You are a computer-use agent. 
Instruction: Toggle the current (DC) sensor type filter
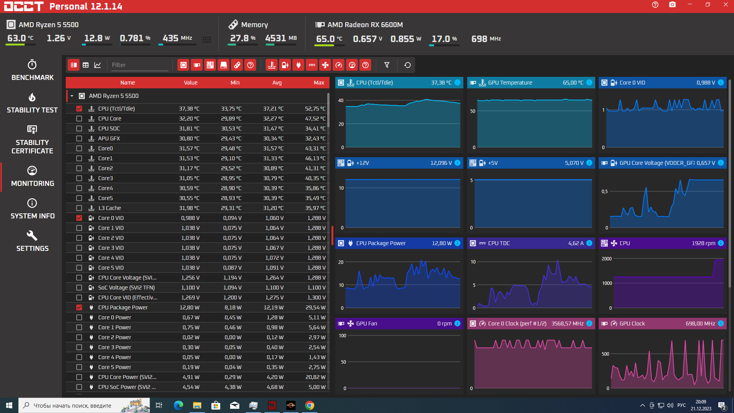(312, 65)
